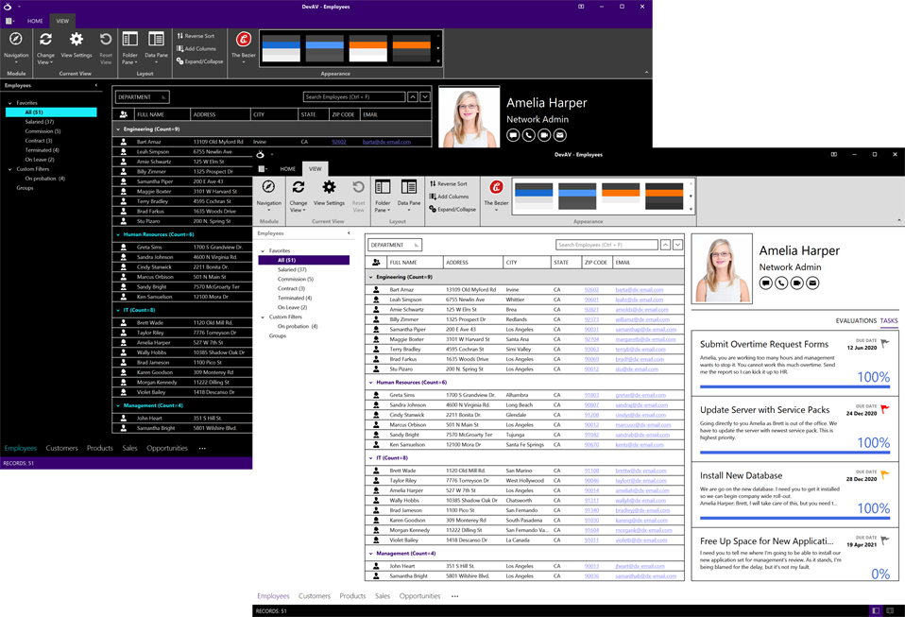Collapse the Engineering group in front window grid
This screenshot has height=617, width=905.
[370, 277]
